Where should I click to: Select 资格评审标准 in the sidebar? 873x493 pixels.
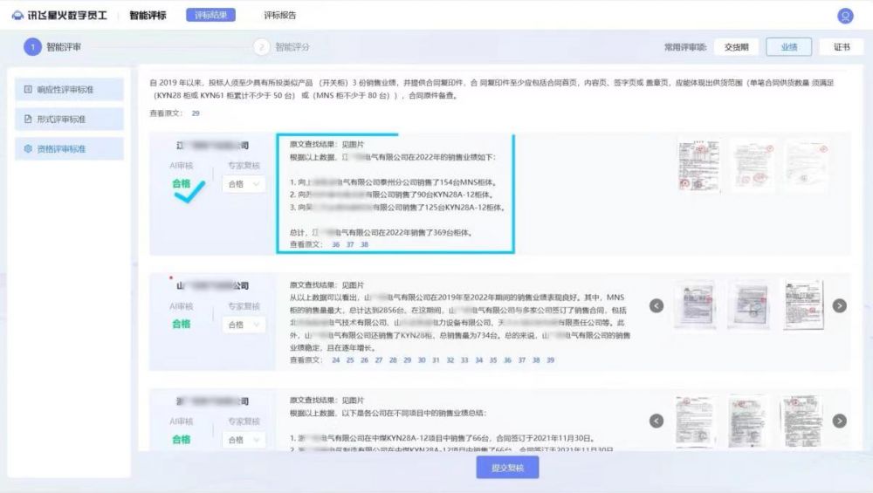coord(69,149)
